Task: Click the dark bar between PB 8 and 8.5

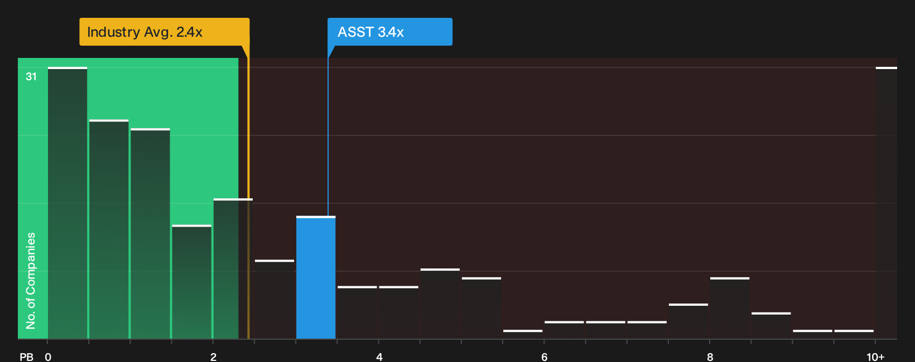Action: click(730, 308)
